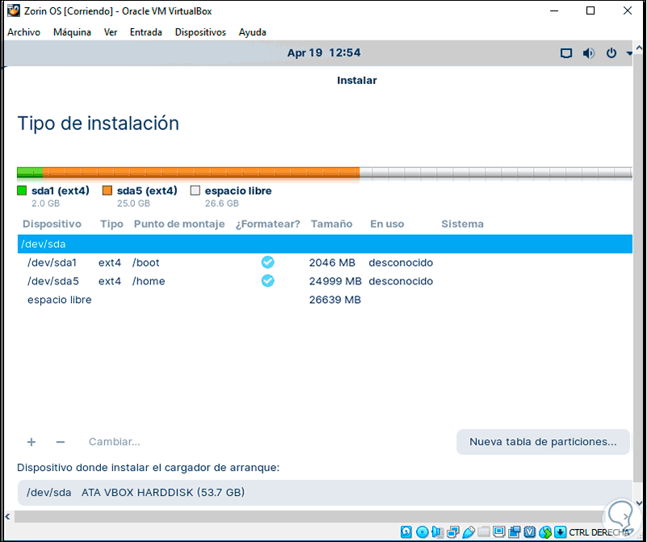Click the 2046 MB size cell
647x542 pixels.
click(332, 263)
